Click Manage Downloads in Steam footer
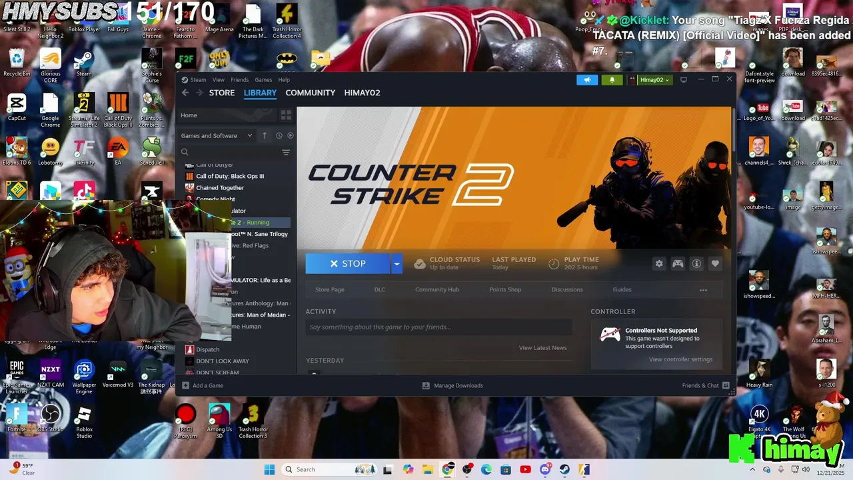This screenshot has width=853, height=480. click(x=452, y=385)
